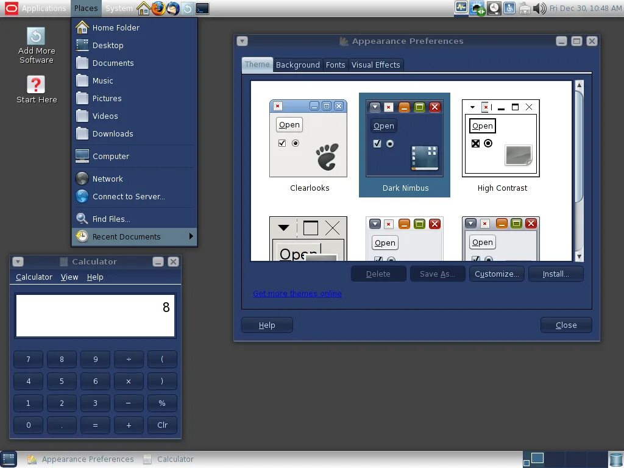Click the Help button in Appearance Preferences
The image size is (624, 468).
(267, 325)
